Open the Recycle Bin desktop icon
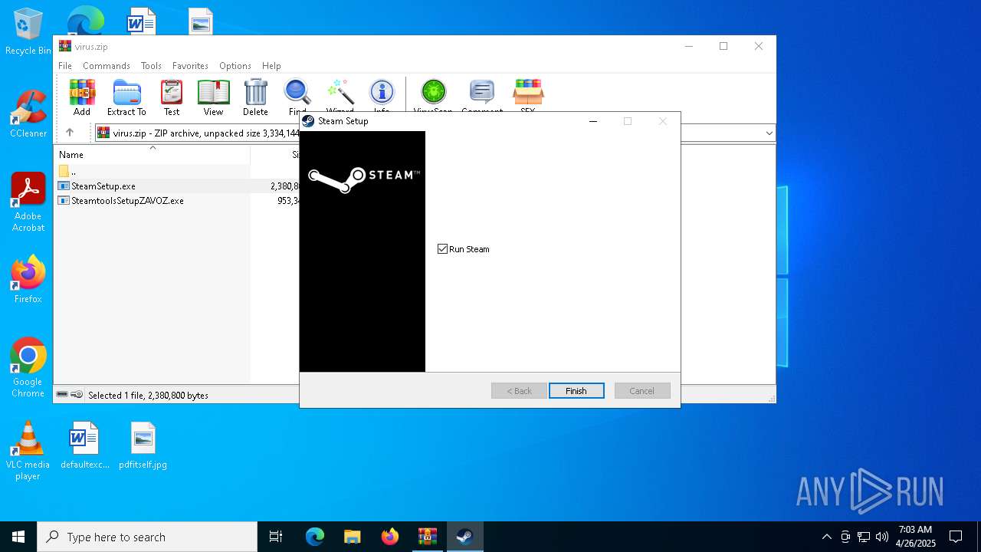The image size is (981, 552). 28,33
